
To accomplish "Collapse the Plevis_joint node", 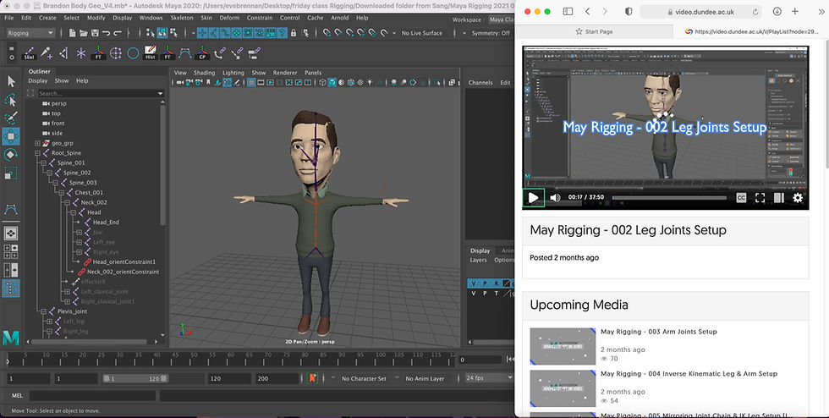I will click(x=43, y=311).
